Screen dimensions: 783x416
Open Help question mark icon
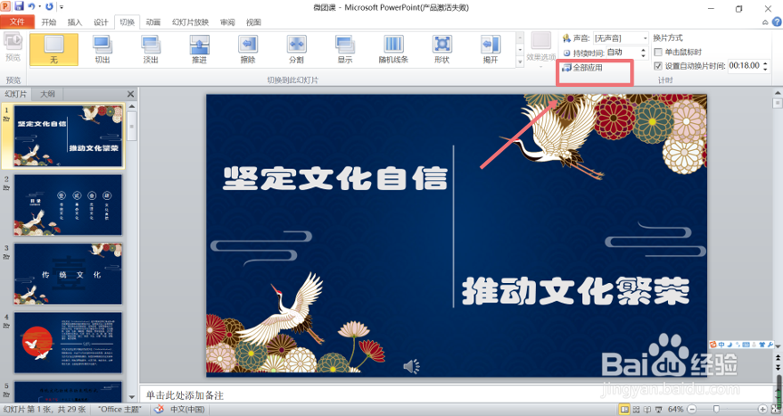[x=777, y=22]
